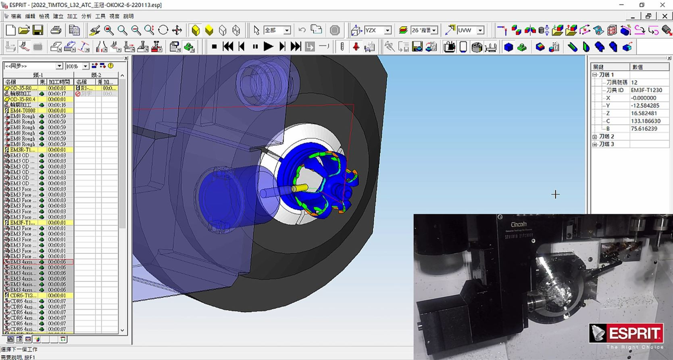The width and height of the screenshot is (673, 360).
Task: Click the Print icon in toolbar
Action: [56, 30]
